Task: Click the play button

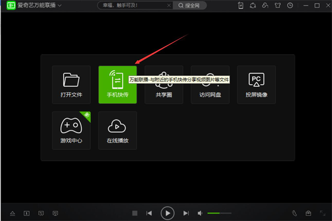Action: [x=168, y=213]
